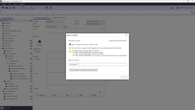Select the S7-1500 device tree item

tap(13, 86)
